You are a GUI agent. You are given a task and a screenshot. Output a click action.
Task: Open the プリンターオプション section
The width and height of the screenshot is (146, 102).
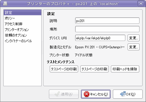[22, 30]
